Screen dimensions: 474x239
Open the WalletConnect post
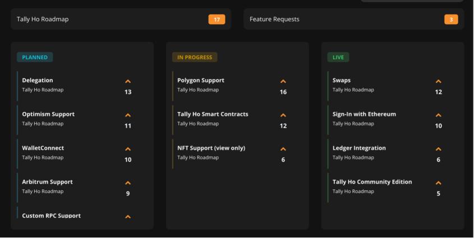pos(43,148)
